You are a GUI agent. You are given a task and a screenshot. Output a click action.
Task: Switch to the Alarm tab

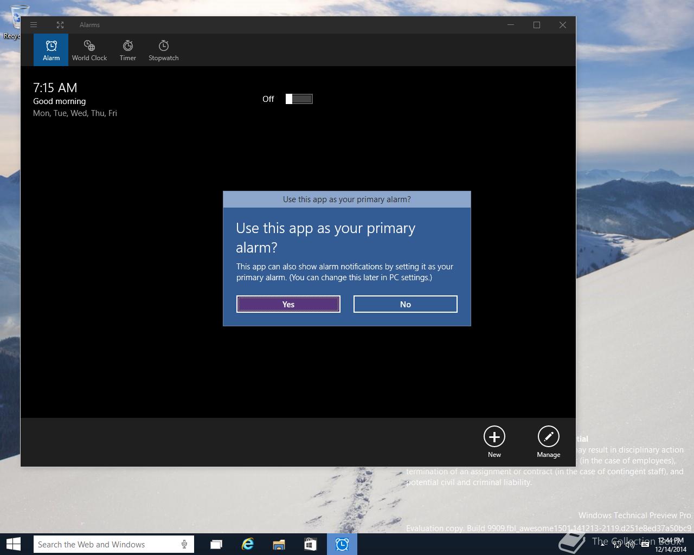tap(51, 50)
